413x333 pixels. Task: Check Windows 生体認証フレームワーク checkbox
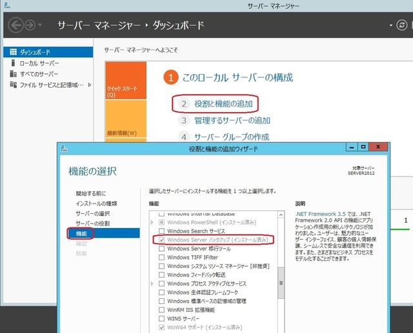(162, 292)
